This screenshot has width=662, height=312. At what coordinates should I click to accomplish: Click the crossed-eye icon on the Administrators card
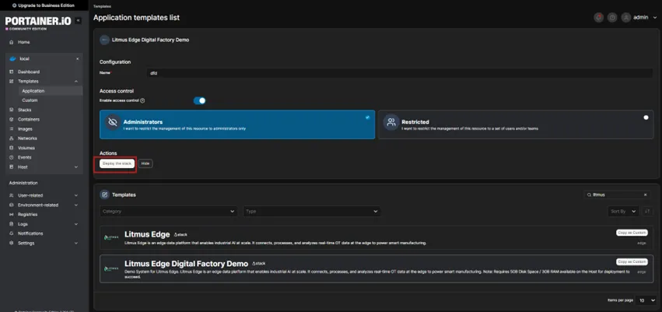(x=112, y=122)
